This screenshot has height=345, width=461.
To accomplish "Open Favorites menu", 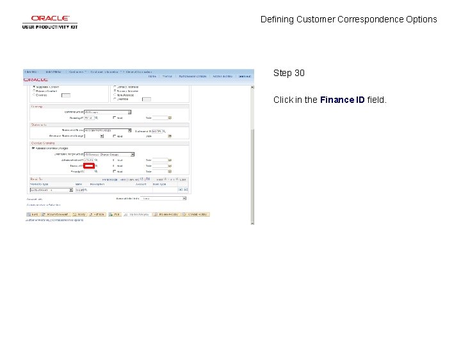I will [31, 72].
